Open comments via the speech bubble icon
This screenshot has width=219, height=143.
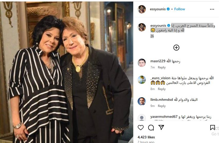pyautogui.click(x=151, y=128)
